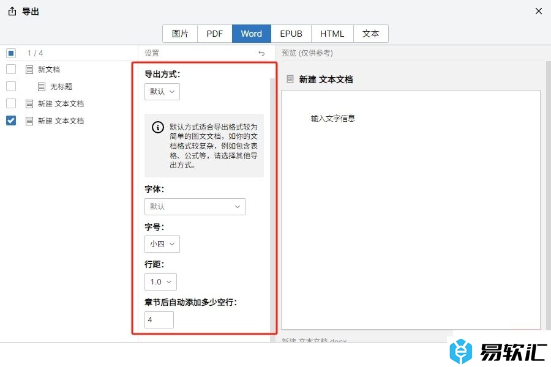This screenshot has width=551, height=367.
Task: Check the box for 无标题
Action: (11, 86)
